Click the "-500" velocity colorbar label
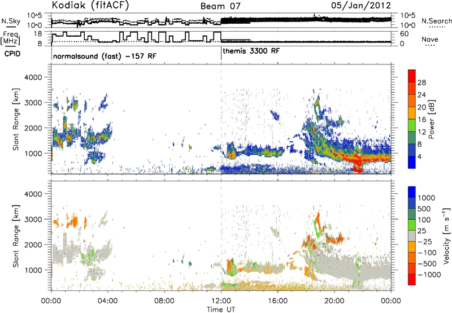 [x=427, y=264]
